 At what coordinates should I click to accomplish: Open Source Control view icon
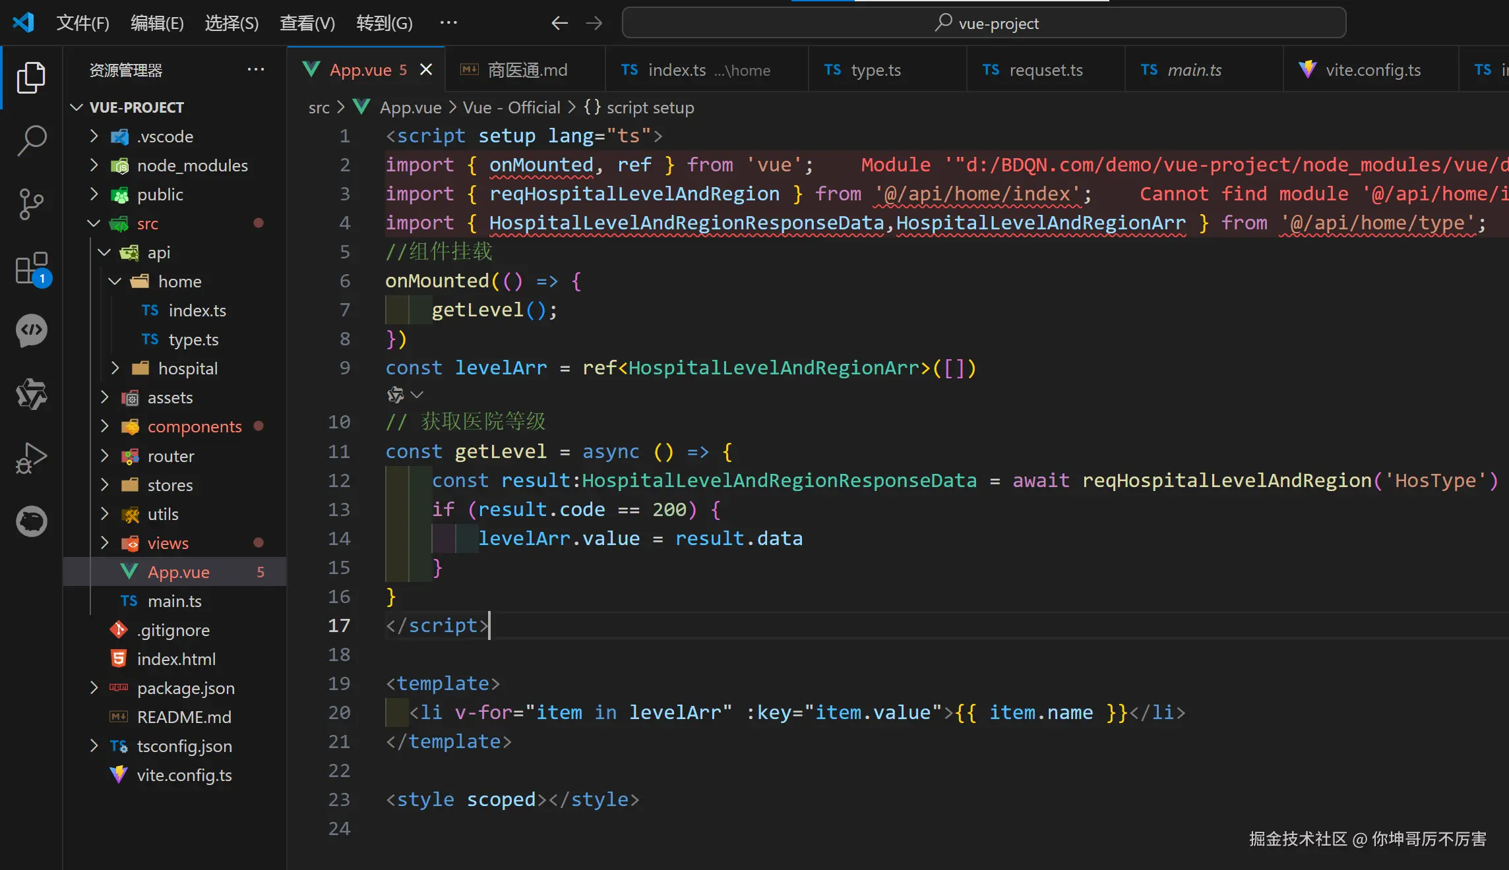click(x=31, y=204)
